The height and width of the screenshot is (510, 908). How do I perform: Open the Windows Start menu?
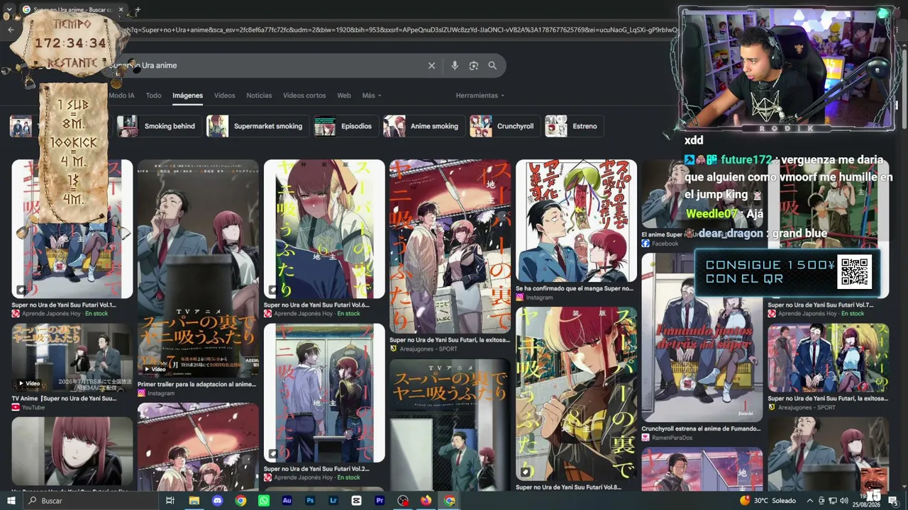click(11, 501)
